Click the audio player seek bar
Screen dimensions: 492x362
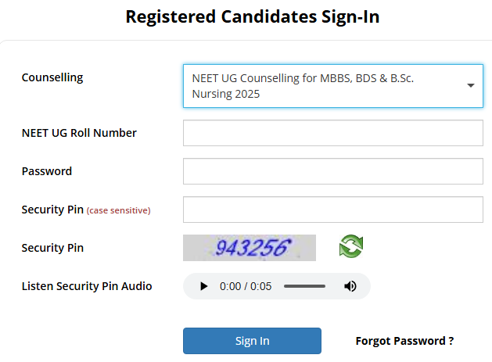304,286
